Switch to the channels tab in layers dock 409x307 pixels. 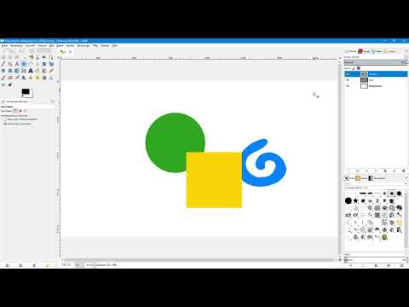364,51
